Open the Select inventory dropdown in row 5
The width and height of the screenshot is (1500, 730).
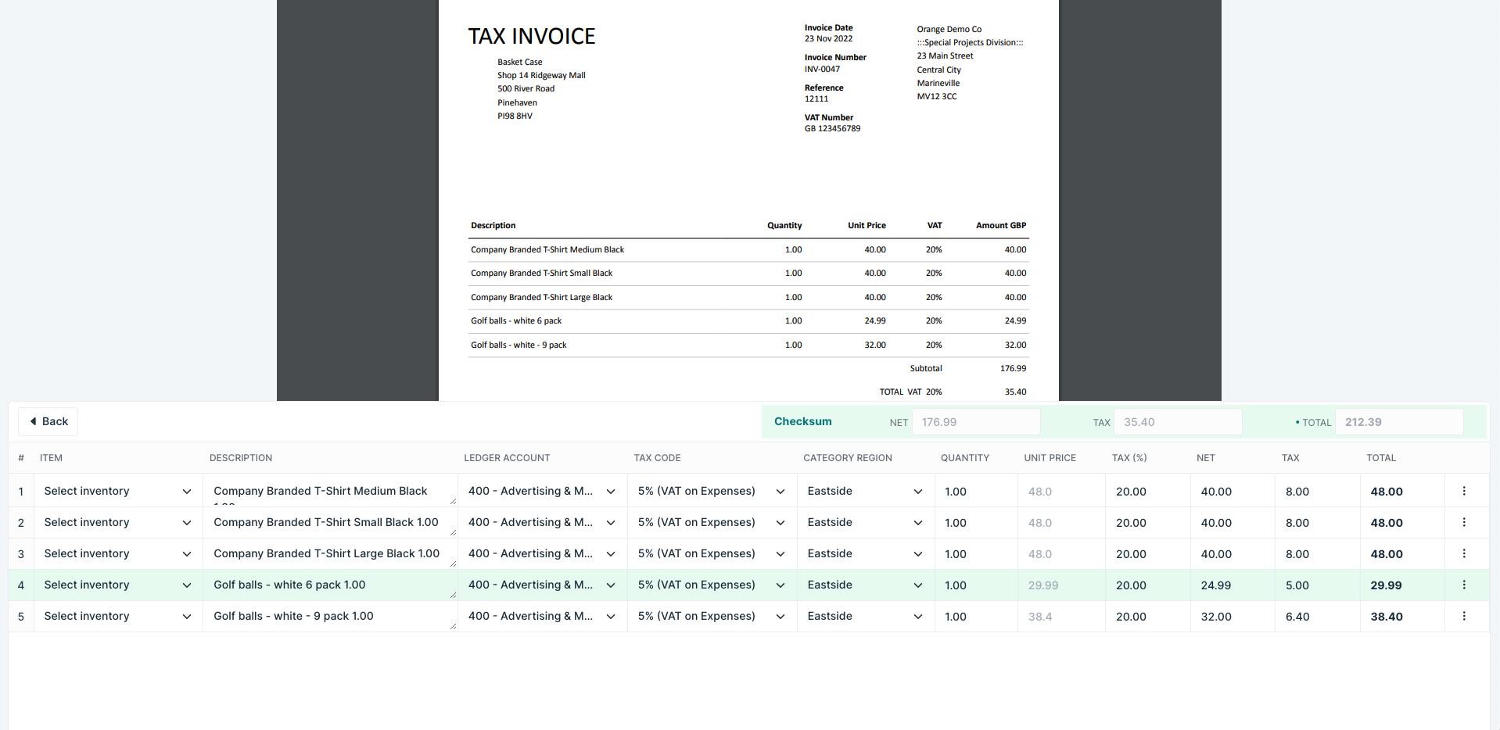pyautogui.click(x=118, y=616)
